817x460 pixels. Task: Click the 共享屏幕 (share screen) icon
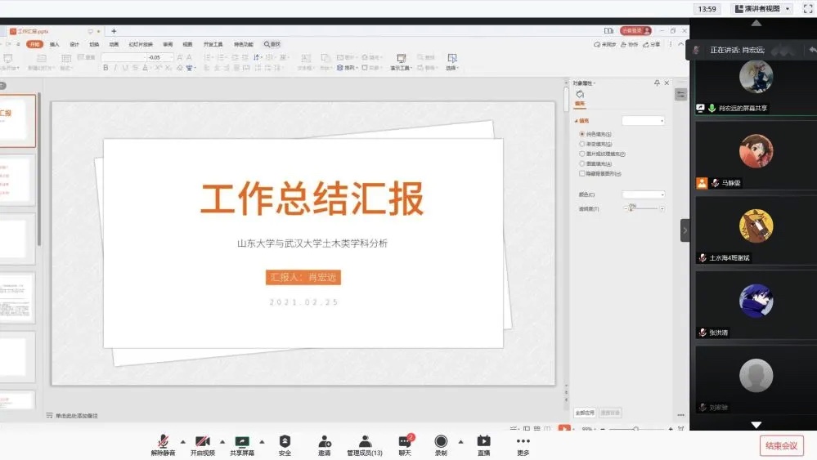point(241,441)
